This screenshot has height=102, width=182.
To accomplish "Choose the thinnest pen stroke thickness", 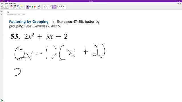I will pos(46,7).
